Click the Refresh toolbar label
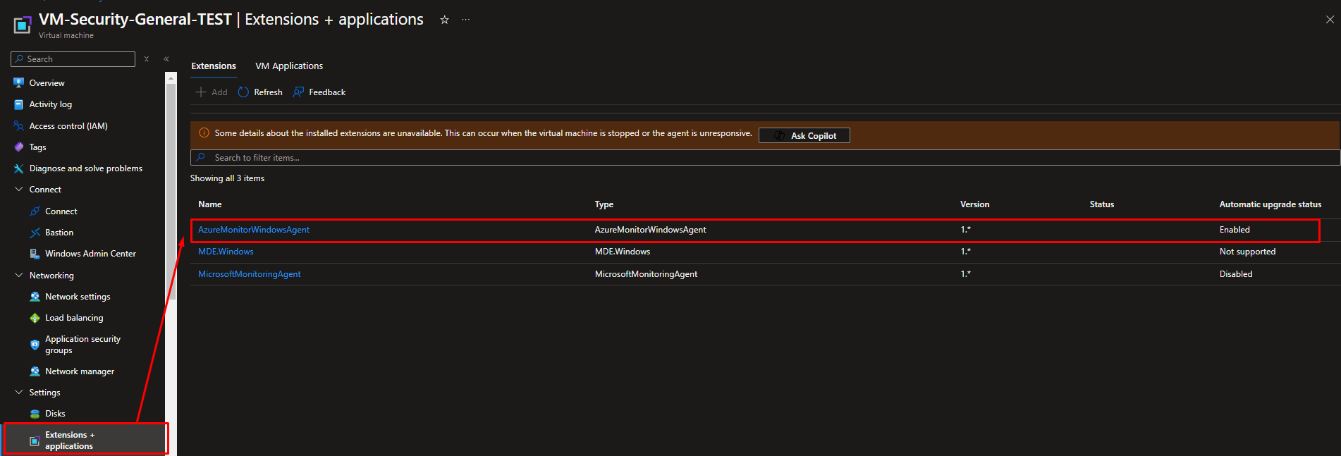The image size is (1341, 456). click(x=268, y=92)
